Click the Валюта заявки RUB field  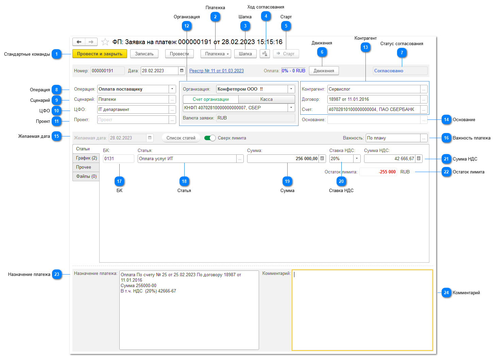coord(255,118)
